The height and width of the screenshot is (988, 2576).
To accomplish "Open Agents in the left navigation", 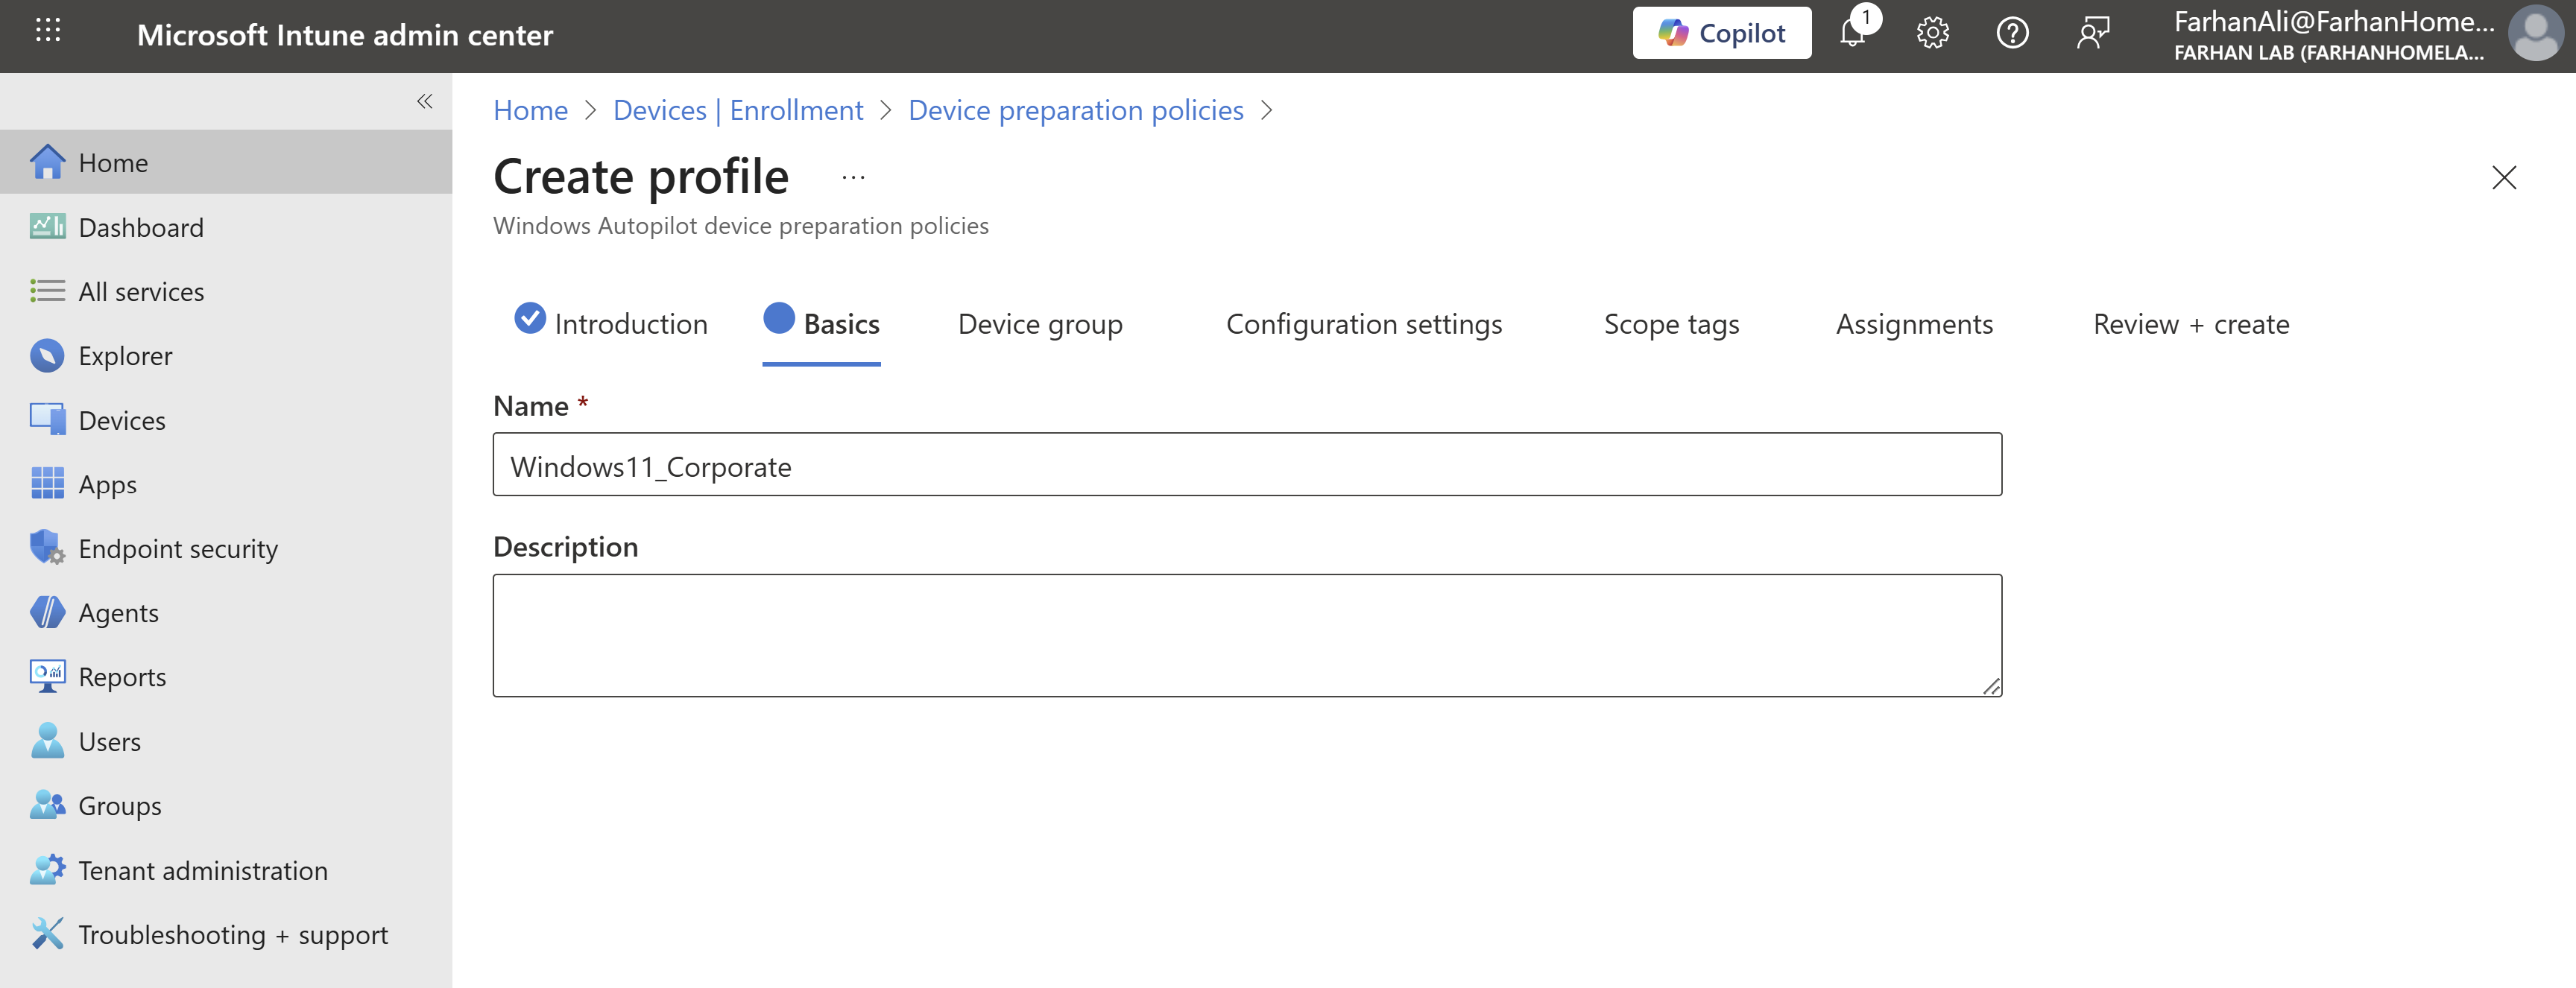I will pyautogui.click(x=118, y=613).
